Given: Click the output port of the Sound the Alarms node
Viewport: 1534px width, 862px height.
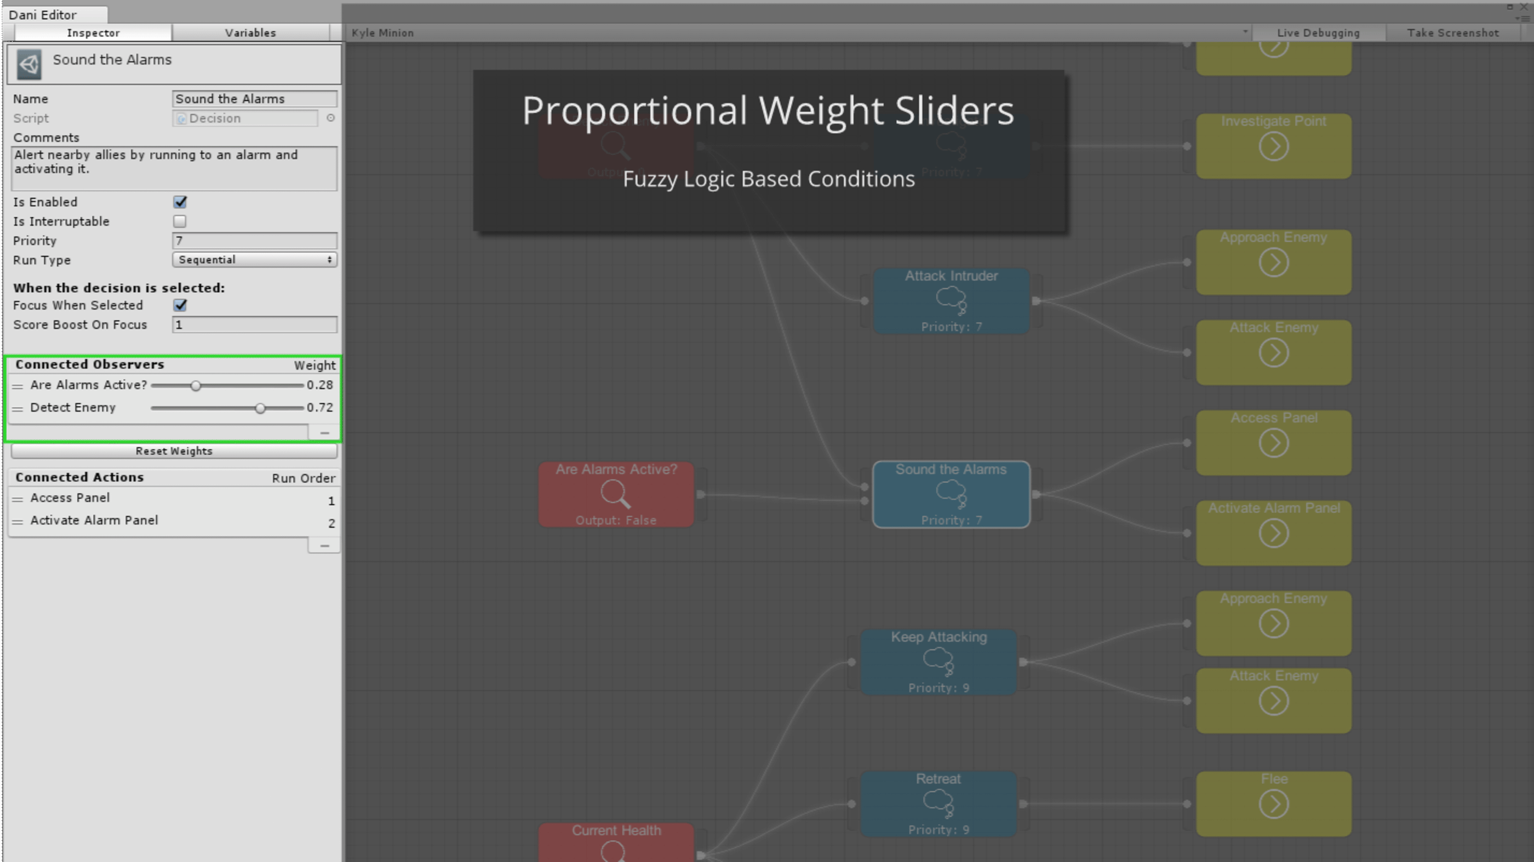Looking at the screenshot, I should point(1036,494).
